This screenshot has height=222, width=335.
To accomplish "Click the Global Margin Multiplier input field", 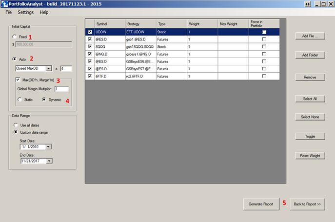I will pyautogui.click(x=61, y=89).
